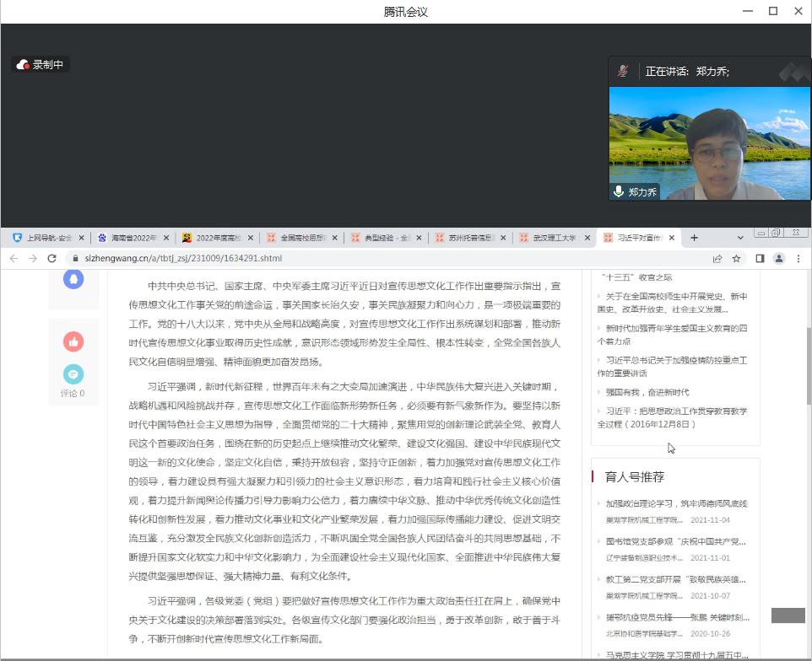
Task: Toggle the browser side panel button
Action: 760,259
